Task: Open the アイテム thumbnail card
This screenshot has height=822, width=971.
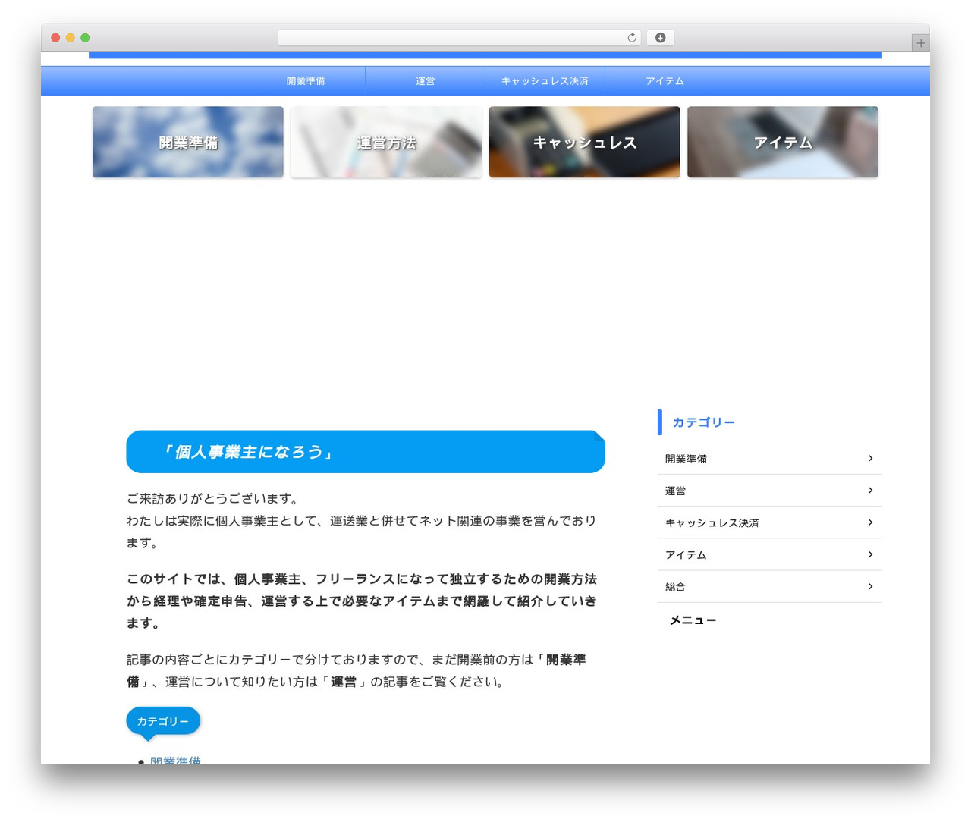Action: tap(783, 143)
